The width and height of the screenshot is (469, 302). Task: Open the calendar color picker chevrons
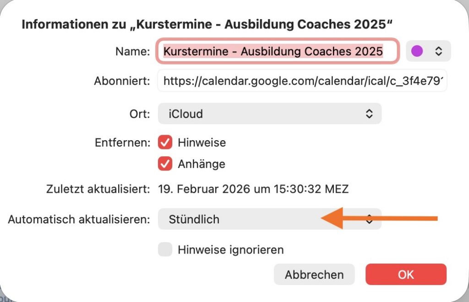(x=438, y=51)
